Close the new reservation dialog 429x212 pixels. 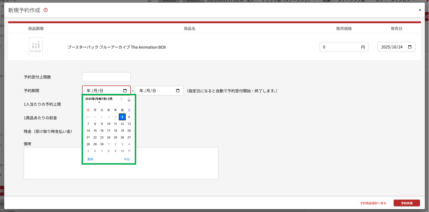(420, 10)
